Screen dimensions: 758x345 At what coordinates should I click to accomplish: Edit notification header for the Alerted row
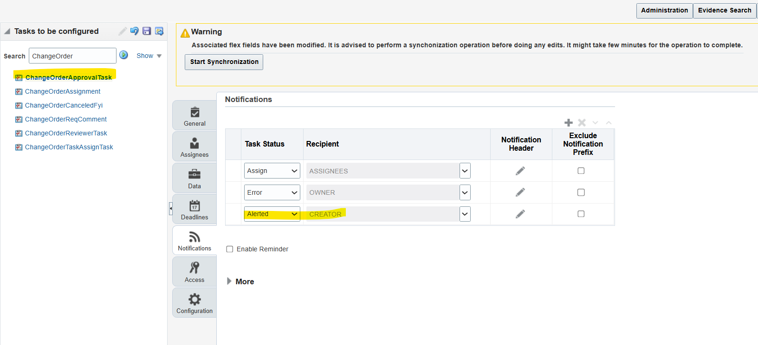pyautogui.click(x=520, y=214)
